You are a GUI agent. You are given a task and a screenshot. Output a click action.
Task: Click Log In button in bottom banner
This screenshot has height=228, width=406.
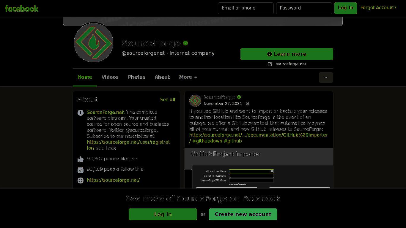point(163,214)
